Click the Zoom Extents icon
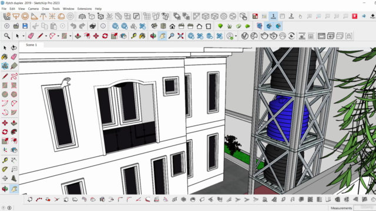The image size is (376, 211). [x=180, y=36]
